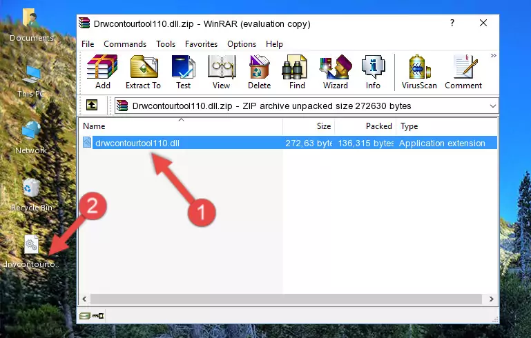
Task: Select the drwcontourto.. desktop file
Action: pyautogui.click(x=31, y=251)
